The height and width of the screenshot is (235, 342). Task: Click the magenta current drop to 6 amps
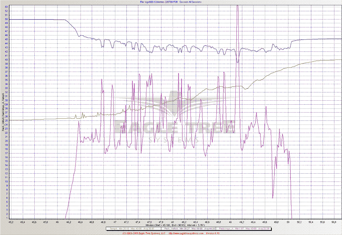point(273,198)
